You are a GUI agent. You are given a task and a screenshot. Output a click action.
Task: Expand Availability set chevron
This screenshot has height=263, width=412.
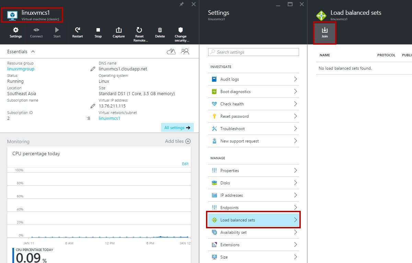coord(295,232)
